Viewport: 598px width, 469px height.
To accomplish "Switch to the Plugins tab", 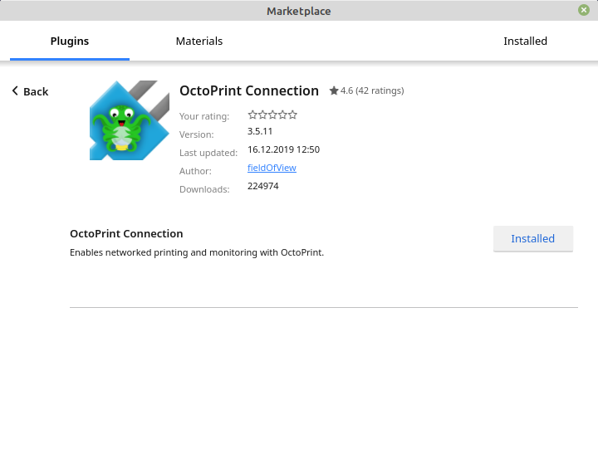I will (70, 41).
